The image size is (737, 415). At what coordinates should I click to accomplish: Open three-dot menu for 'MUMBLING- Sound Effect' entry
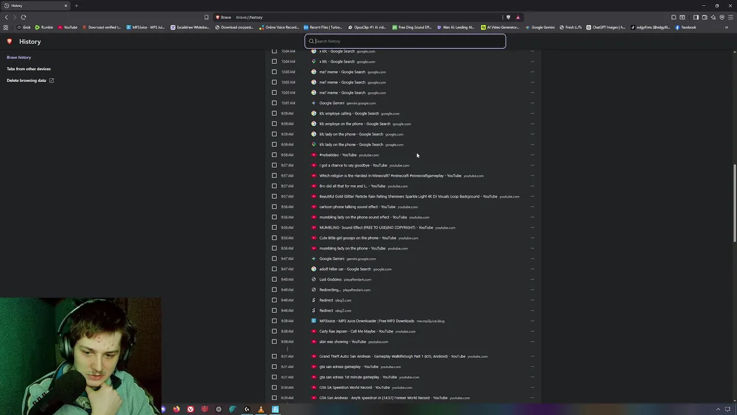[532, 228]
